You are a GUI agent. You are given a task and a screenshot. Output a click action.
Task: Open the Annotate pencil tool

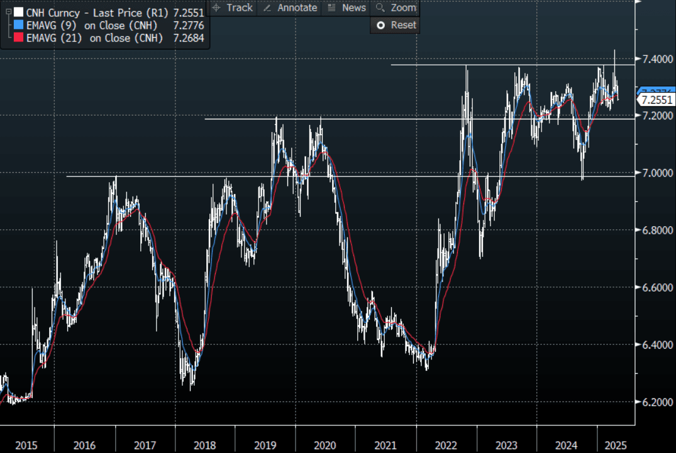(x=290, y=8)
